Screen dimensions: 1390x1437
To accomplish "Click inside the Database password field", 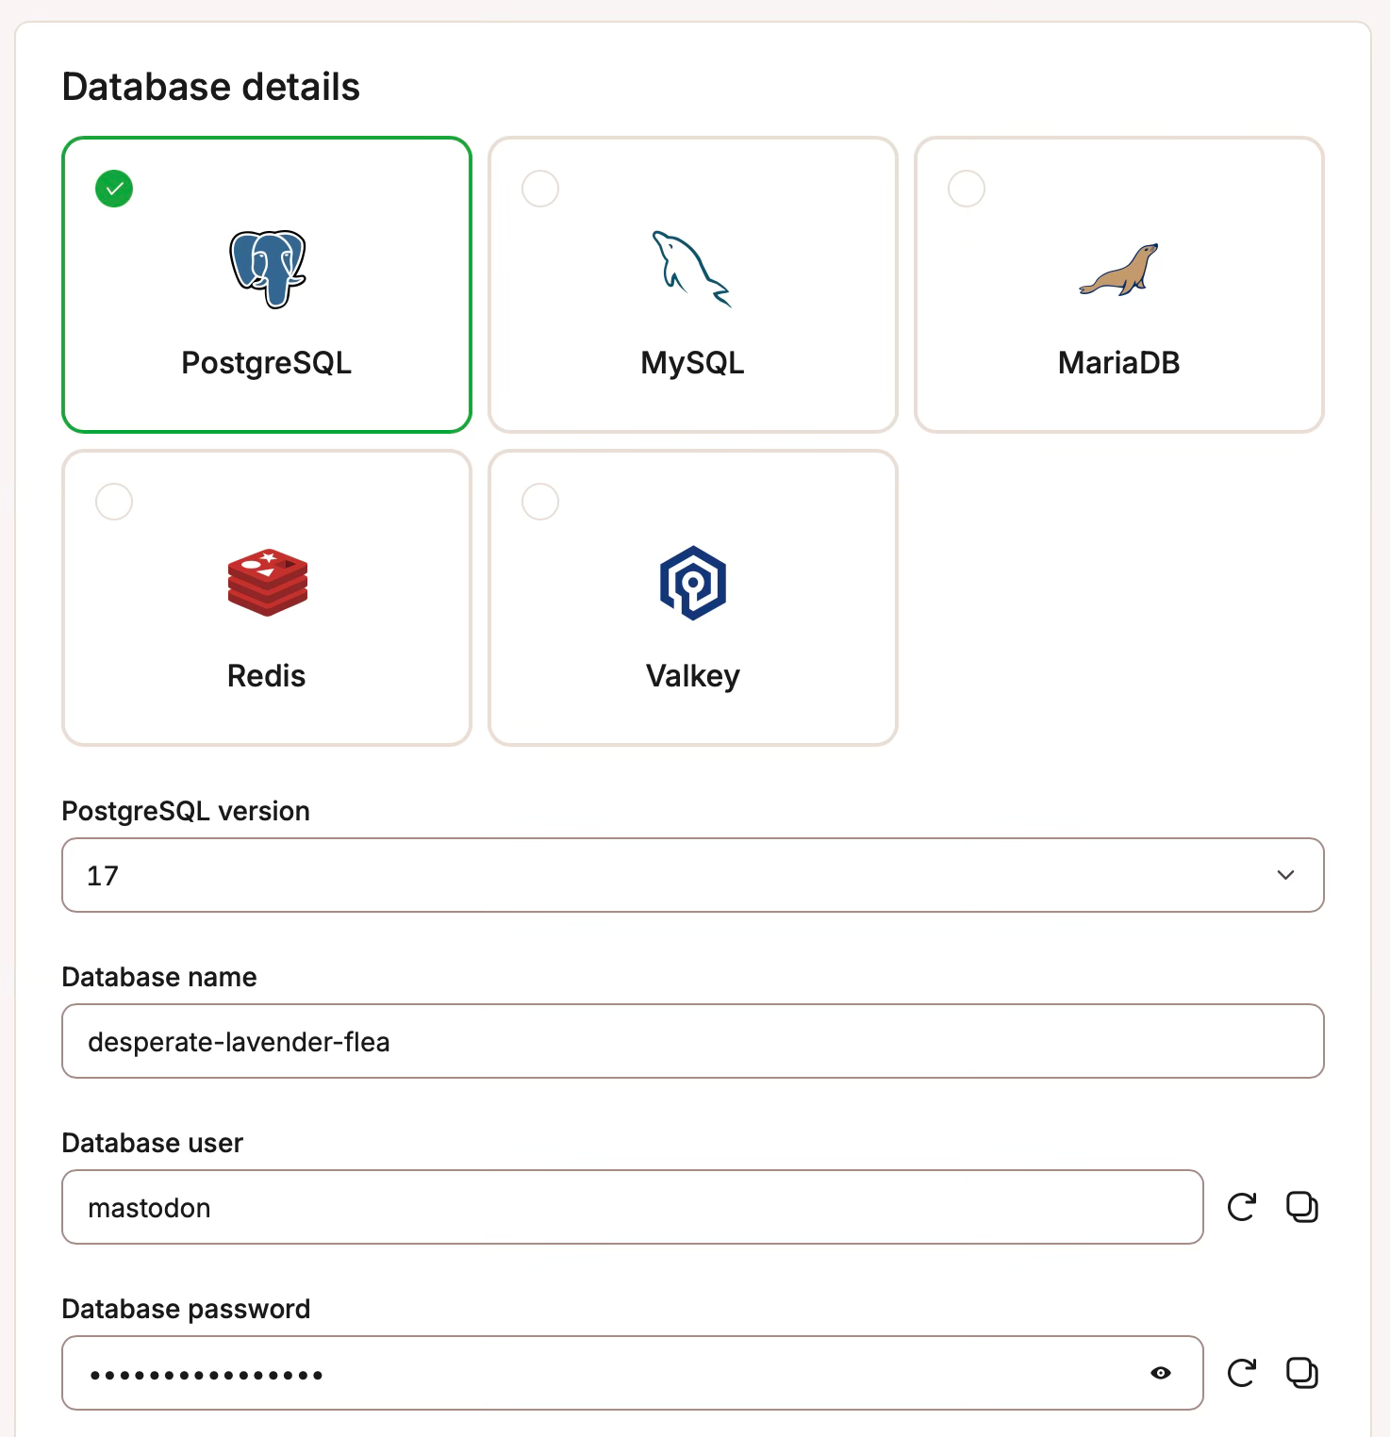I will (633, 1373).
